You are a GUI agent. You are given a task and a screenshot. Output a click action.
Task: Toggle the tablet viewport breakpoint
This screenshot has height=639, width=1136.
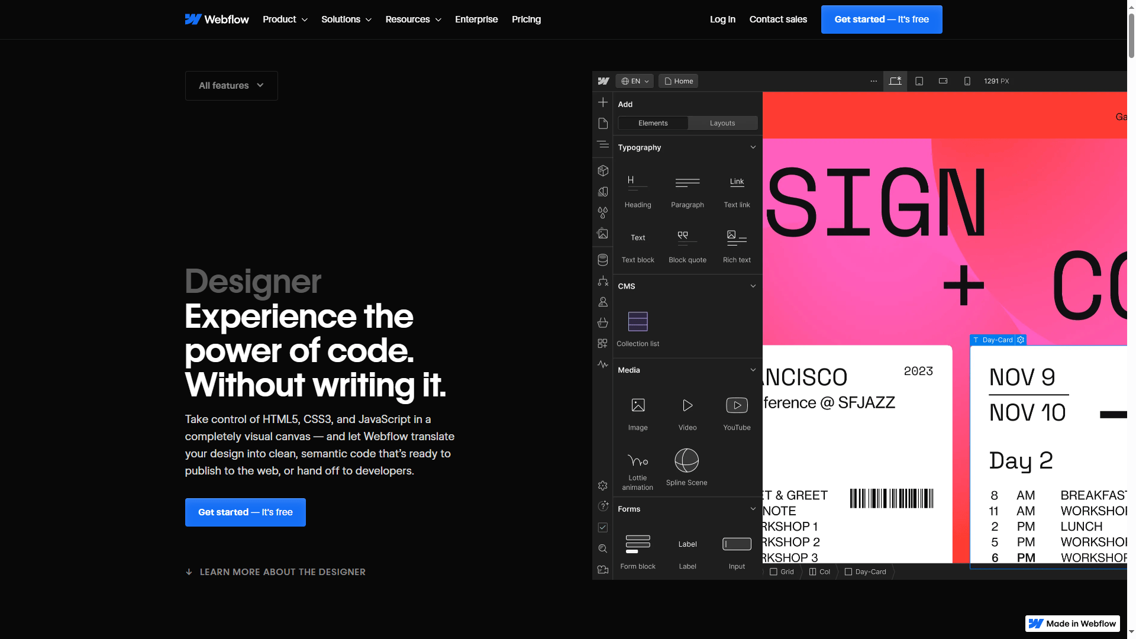(919, 80)
